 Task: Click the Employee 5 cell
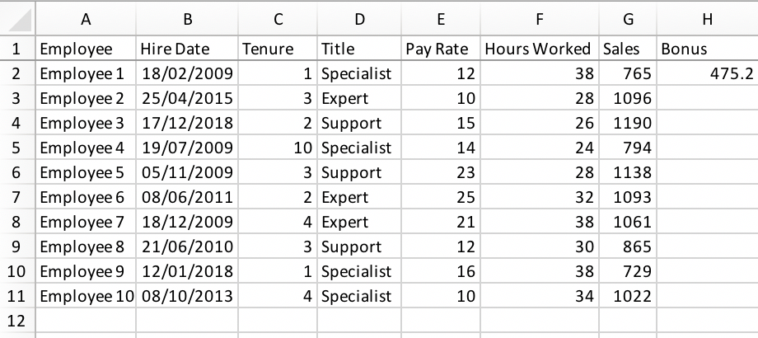(x=86, y=172)
